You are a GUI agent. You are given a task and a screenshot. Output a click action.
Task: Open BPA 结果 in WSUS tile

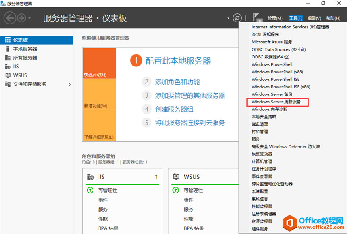coord(194,228)
